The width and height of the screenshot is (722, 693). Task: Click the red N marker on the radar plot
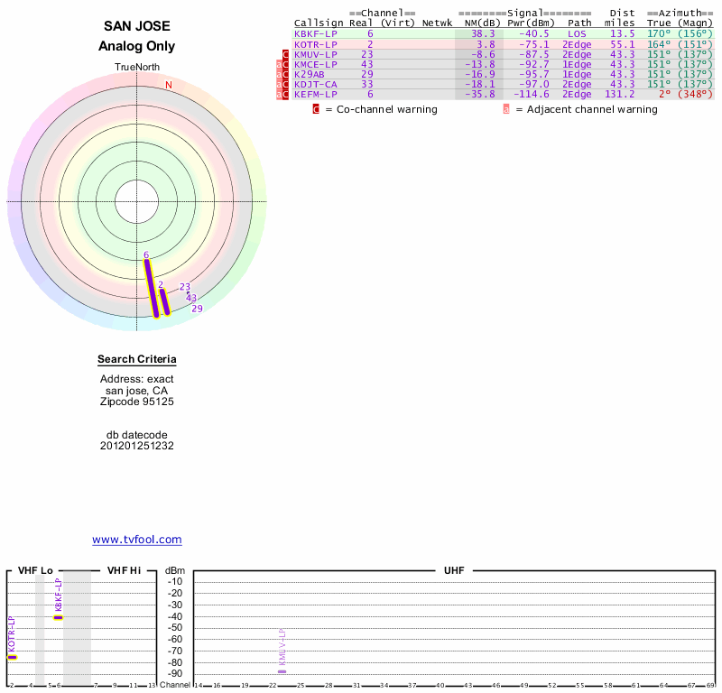(168, 85)
